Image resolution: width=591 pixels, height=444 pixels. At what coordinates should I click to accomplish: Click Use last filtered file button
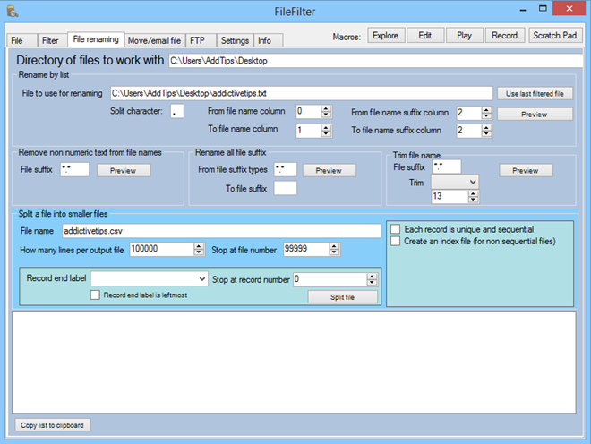(535, 93)
